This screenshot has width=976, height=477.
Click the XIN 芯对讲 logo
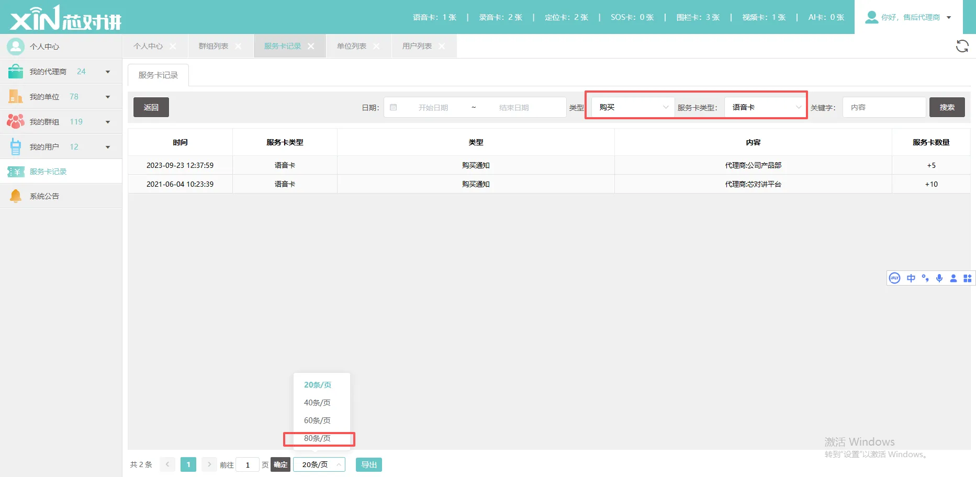[66, 18]
